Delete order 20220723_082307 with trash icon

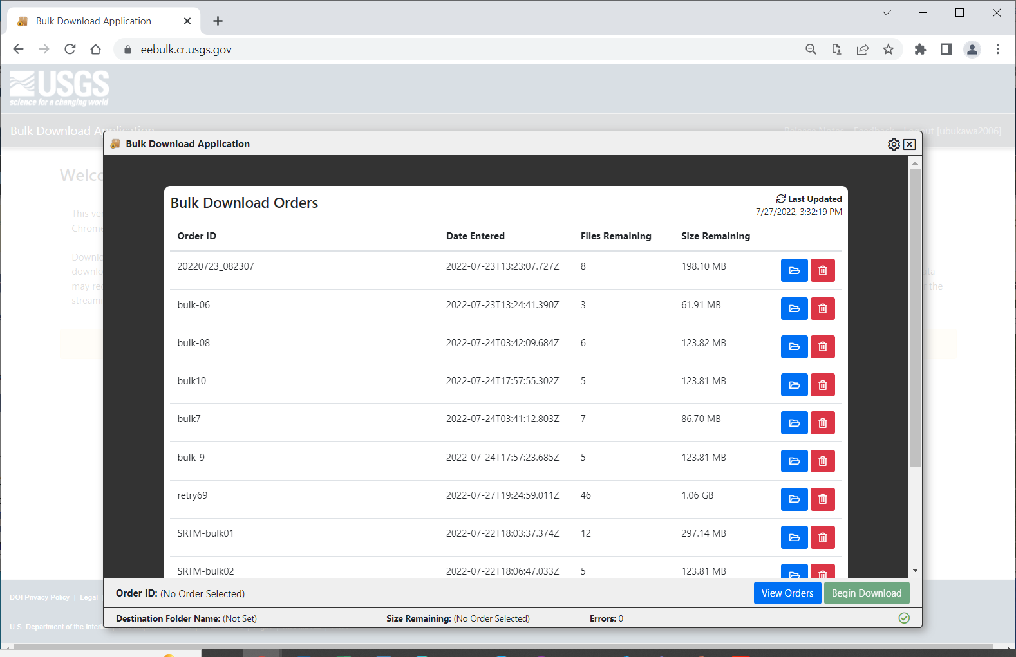pyautogui.click(x=822, y=270)
